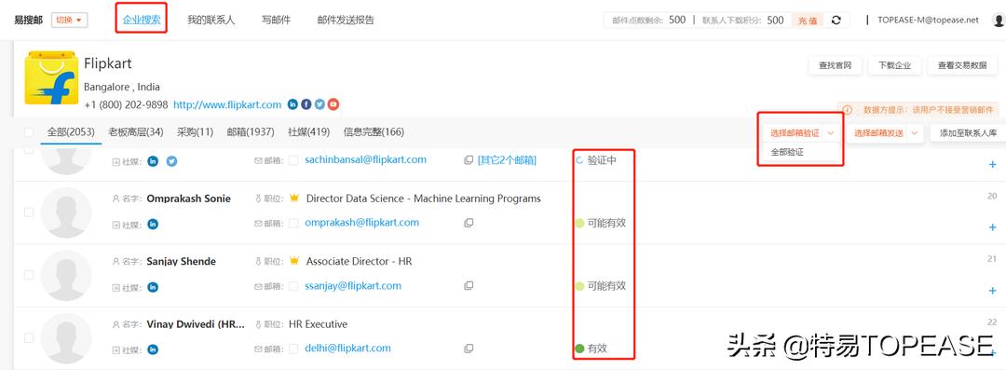
Task: Filter by 老板高层(34)
Action: 135,132
